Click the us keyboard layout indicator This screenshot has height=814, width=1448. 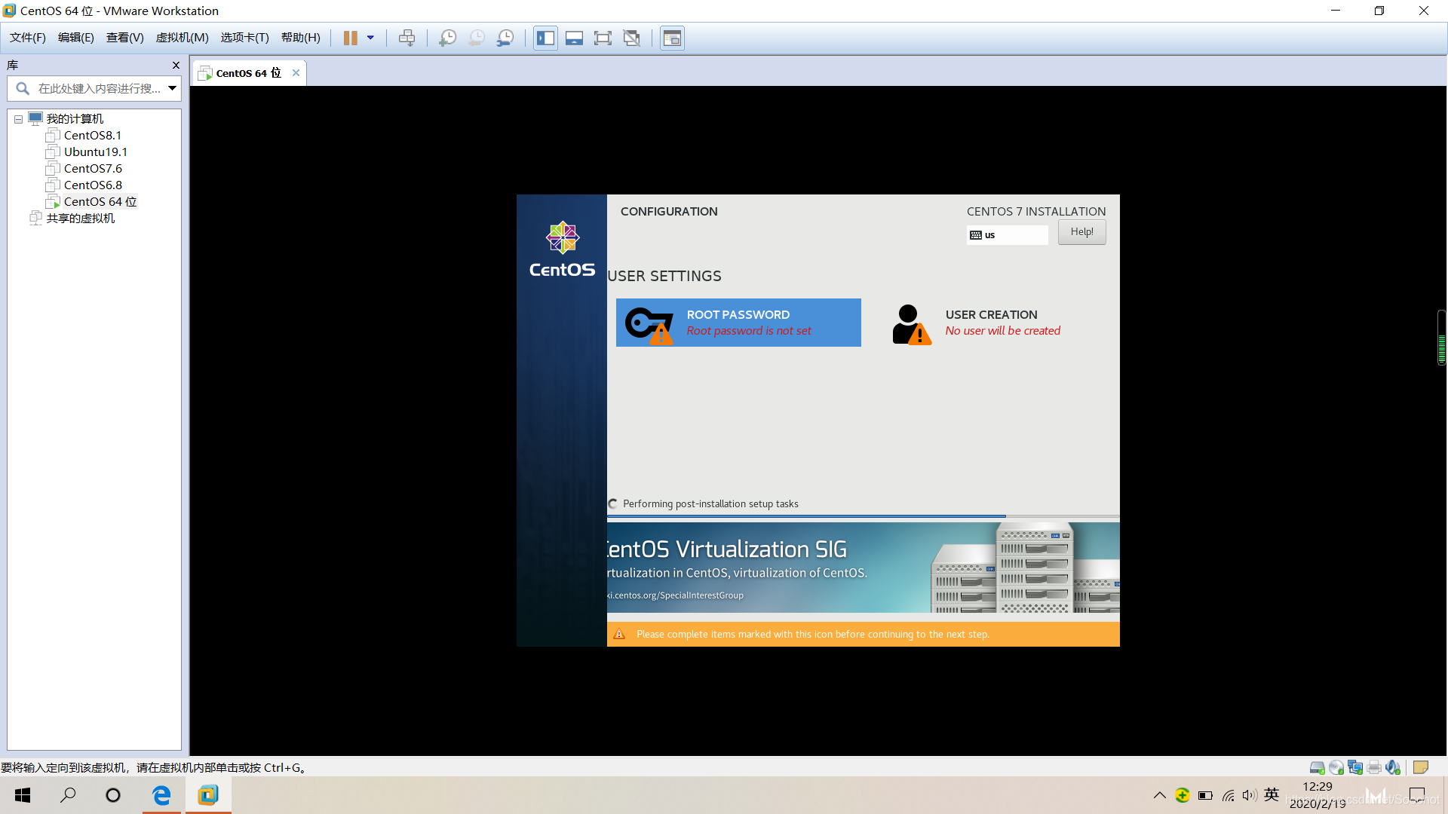(x=1007, y=235)
